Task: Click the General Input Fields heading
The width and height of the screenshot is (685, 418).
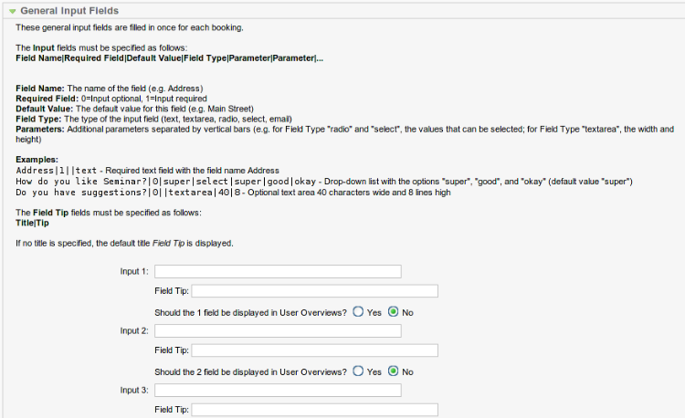Action: click(x=69, y=11)
